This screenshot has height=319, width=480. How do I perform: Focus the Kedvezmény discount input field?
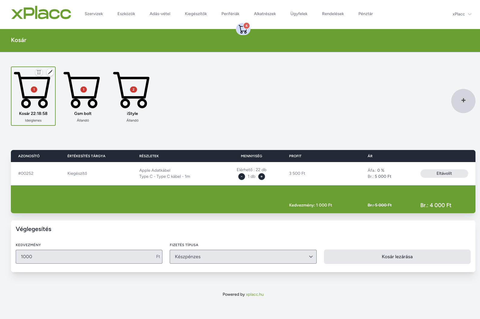point(89,257)
